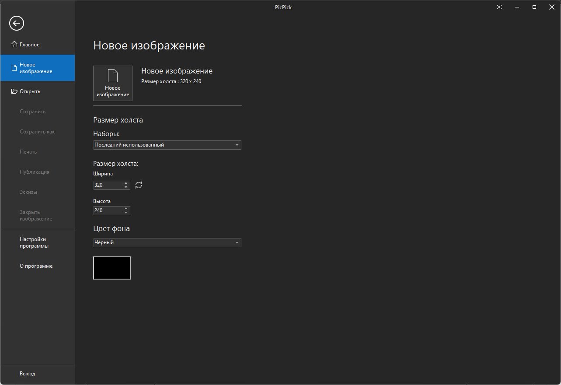The height and width of the screenshot is (385, 561).
Task: Decrease width using the down arrow
Action: (126, 187)
